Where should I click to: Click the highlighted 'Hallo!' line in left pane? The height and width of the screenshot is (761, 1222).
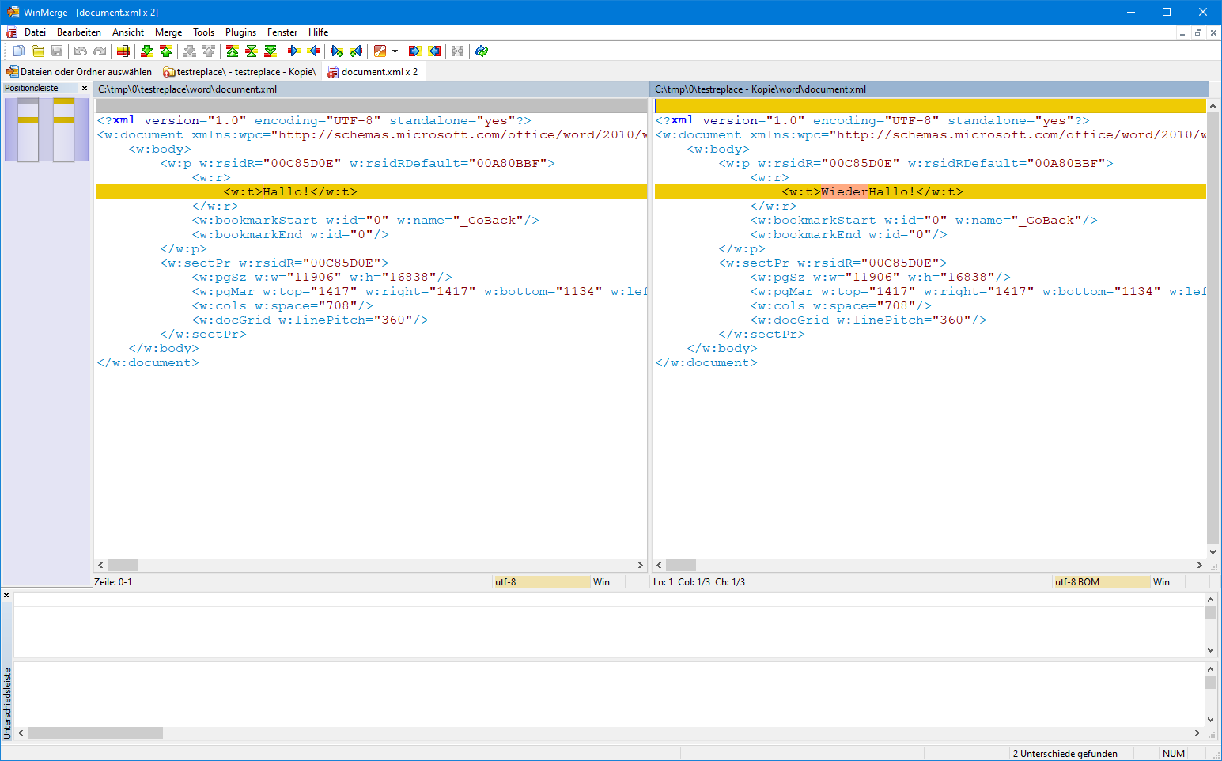point(372,191)
